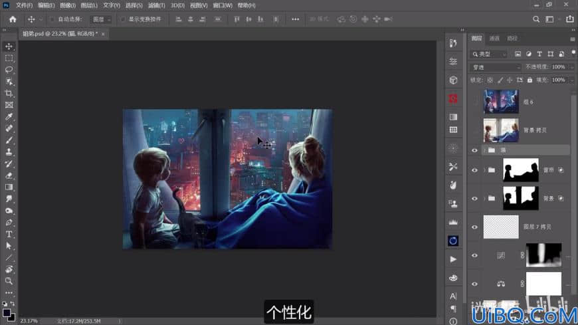Viewport: 578px width, 325px height.
Task: Switch to the 路径 paths tab
Action: [512, 39]
